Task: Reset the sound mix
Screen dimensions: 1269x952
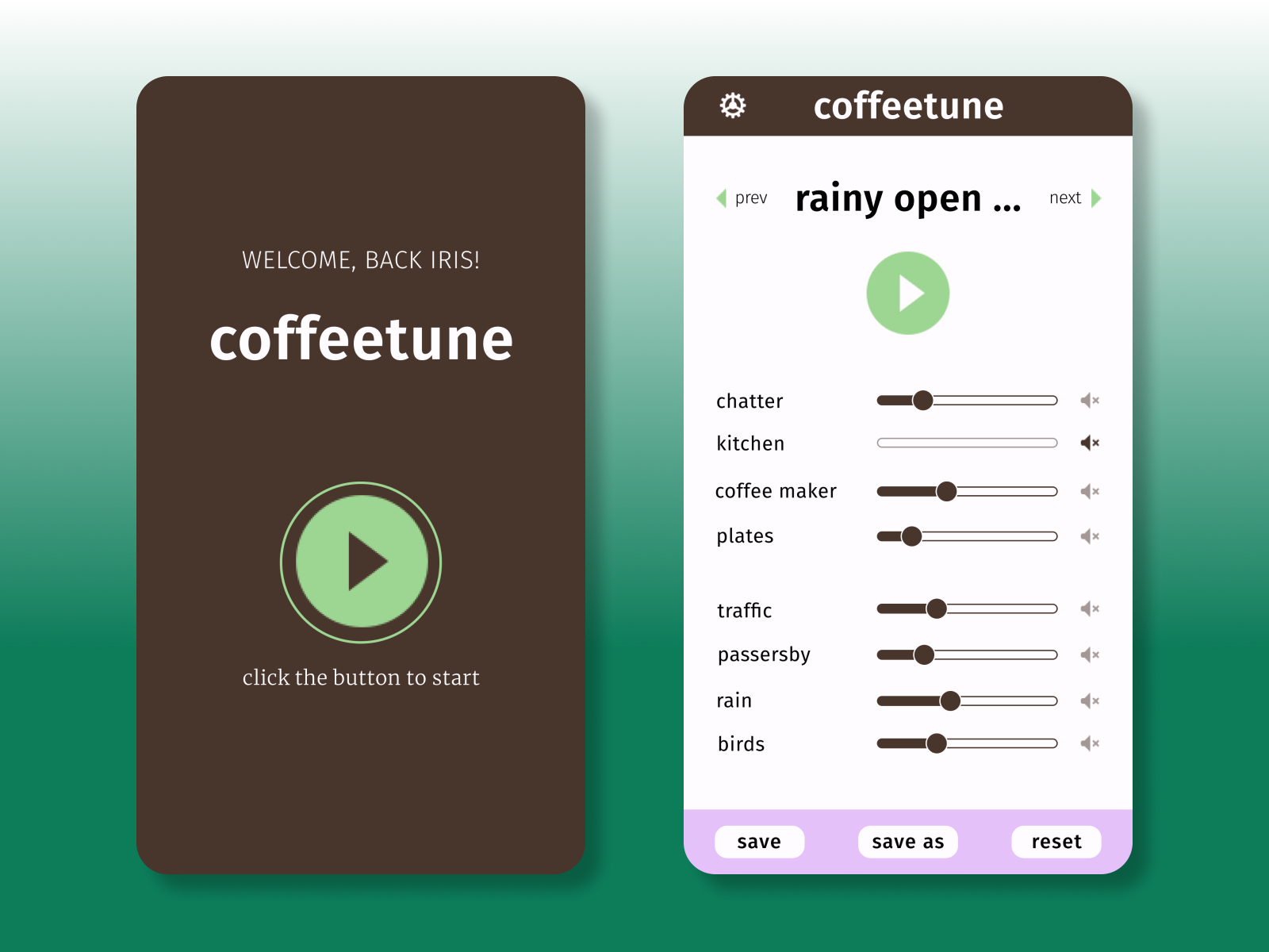Action: [1056, 842]
